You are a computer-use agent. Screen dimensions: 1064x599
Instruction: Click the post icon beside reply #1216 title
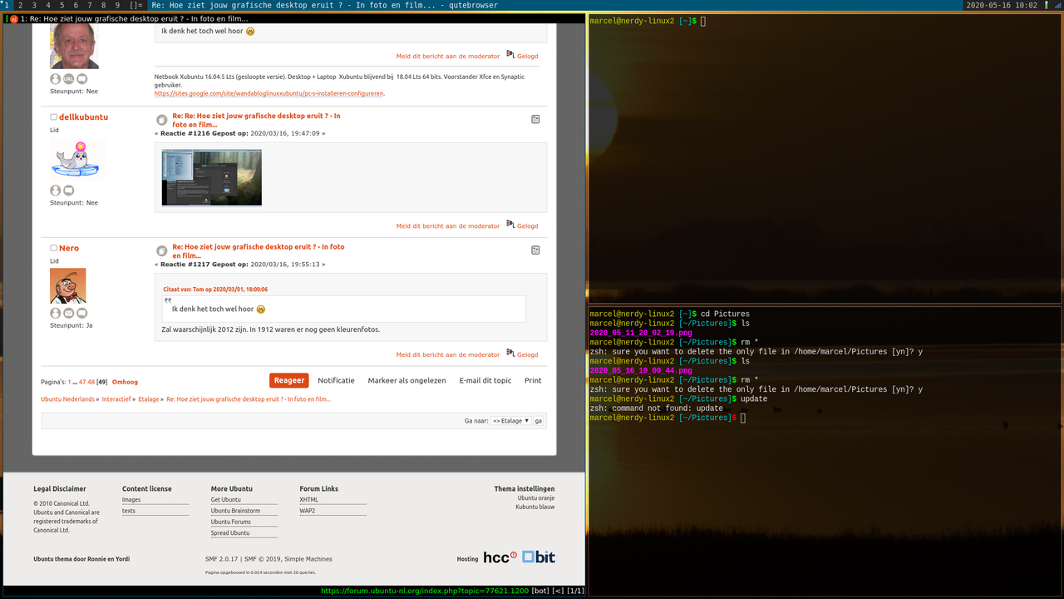tap(162, 121)
